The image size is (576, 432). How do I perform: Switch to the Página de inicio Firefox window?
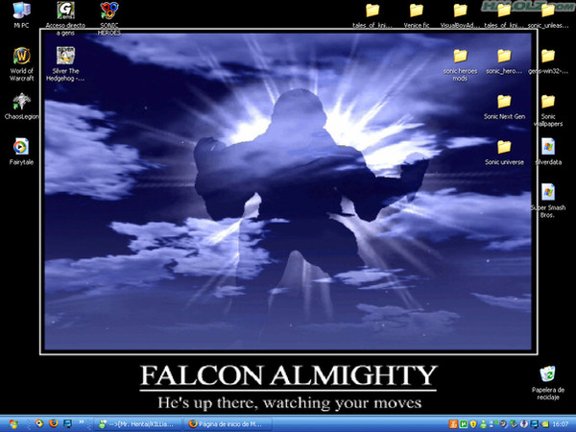point(228,424)
